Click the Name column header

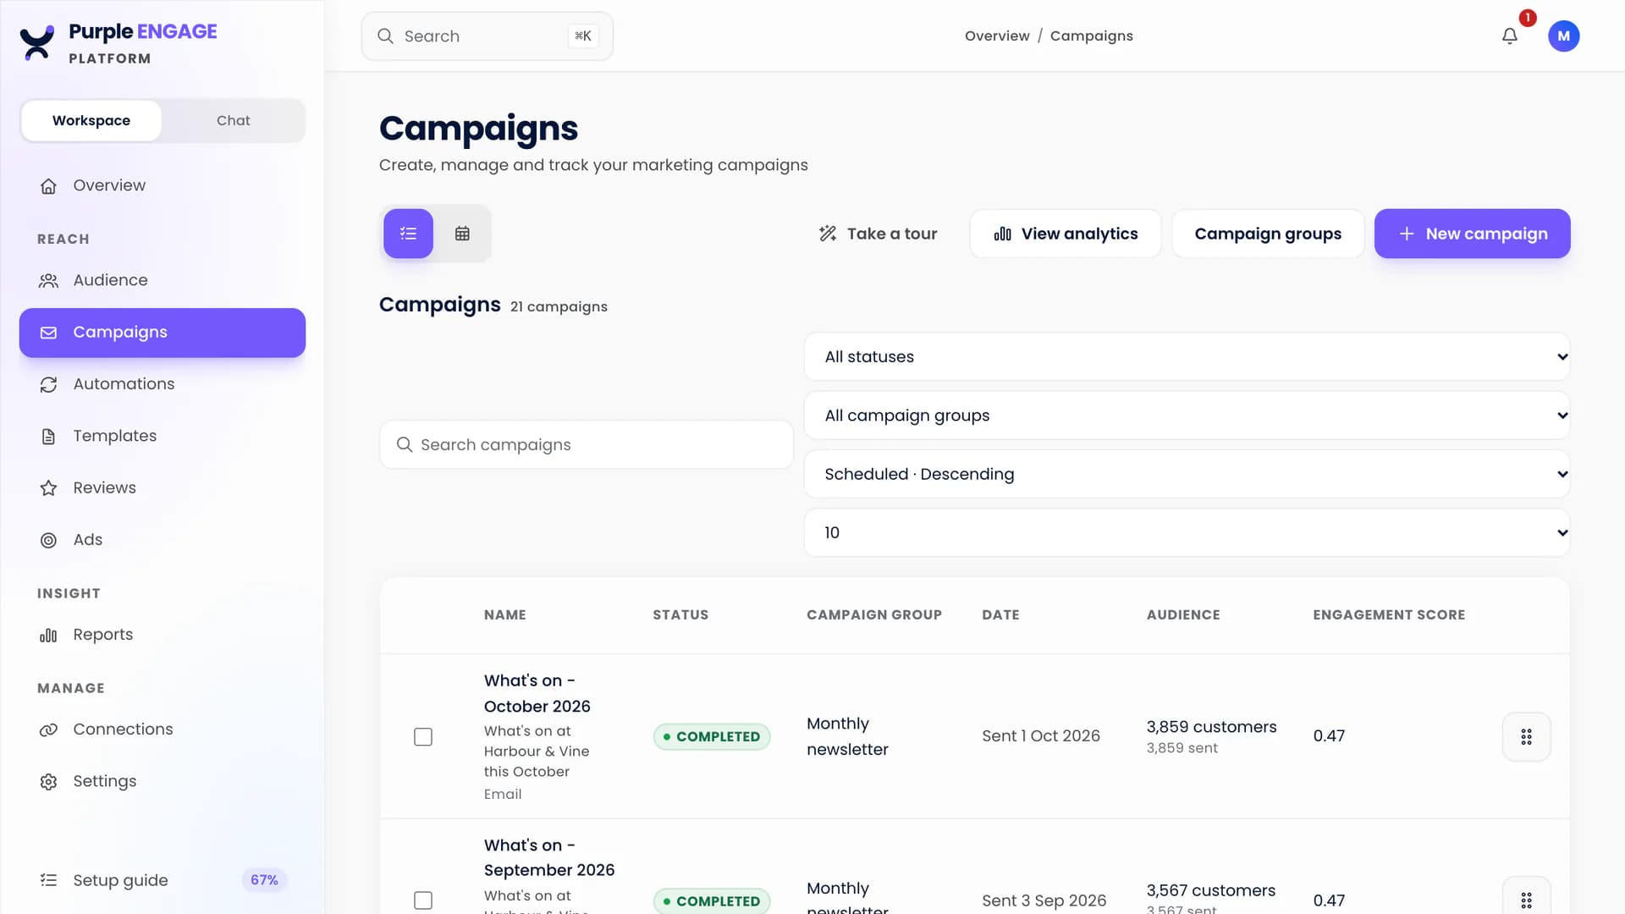[505, 615]
